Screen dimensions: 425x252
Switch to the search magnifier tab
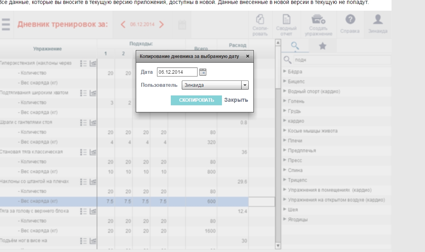295,46
